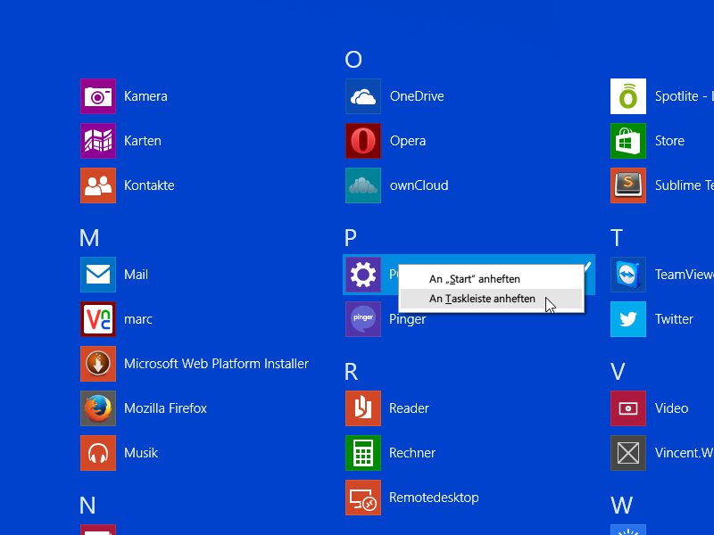The height and width of the screenshot is (535, 714).
Task: Launch the Mozilla Firefox icon
Action: [98, 408]
